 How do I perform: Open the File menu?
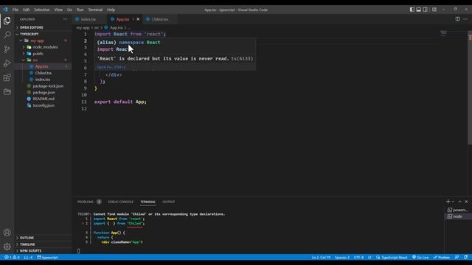(15, 10)
